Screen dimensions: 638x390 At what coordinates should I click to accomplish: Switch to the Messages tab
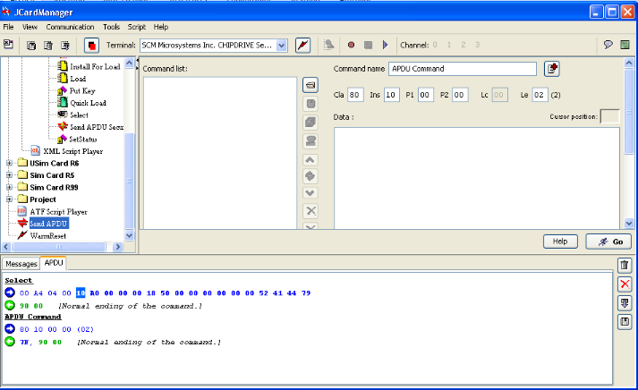(x=22, y=264)
